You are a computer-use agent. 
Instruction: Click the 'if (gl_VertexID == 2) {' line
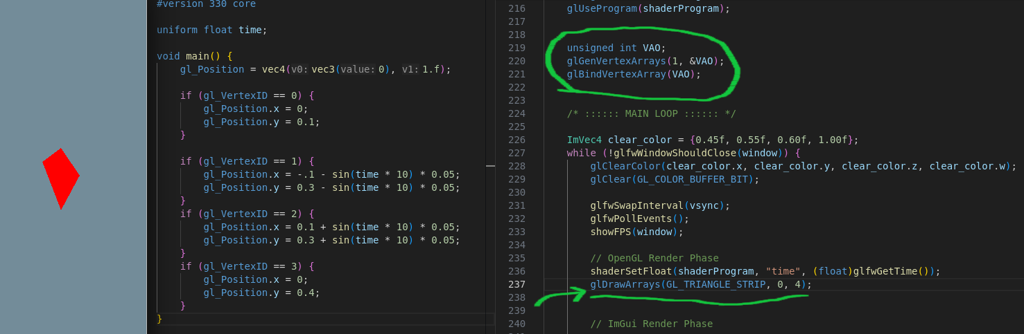[x=248, y=214]
